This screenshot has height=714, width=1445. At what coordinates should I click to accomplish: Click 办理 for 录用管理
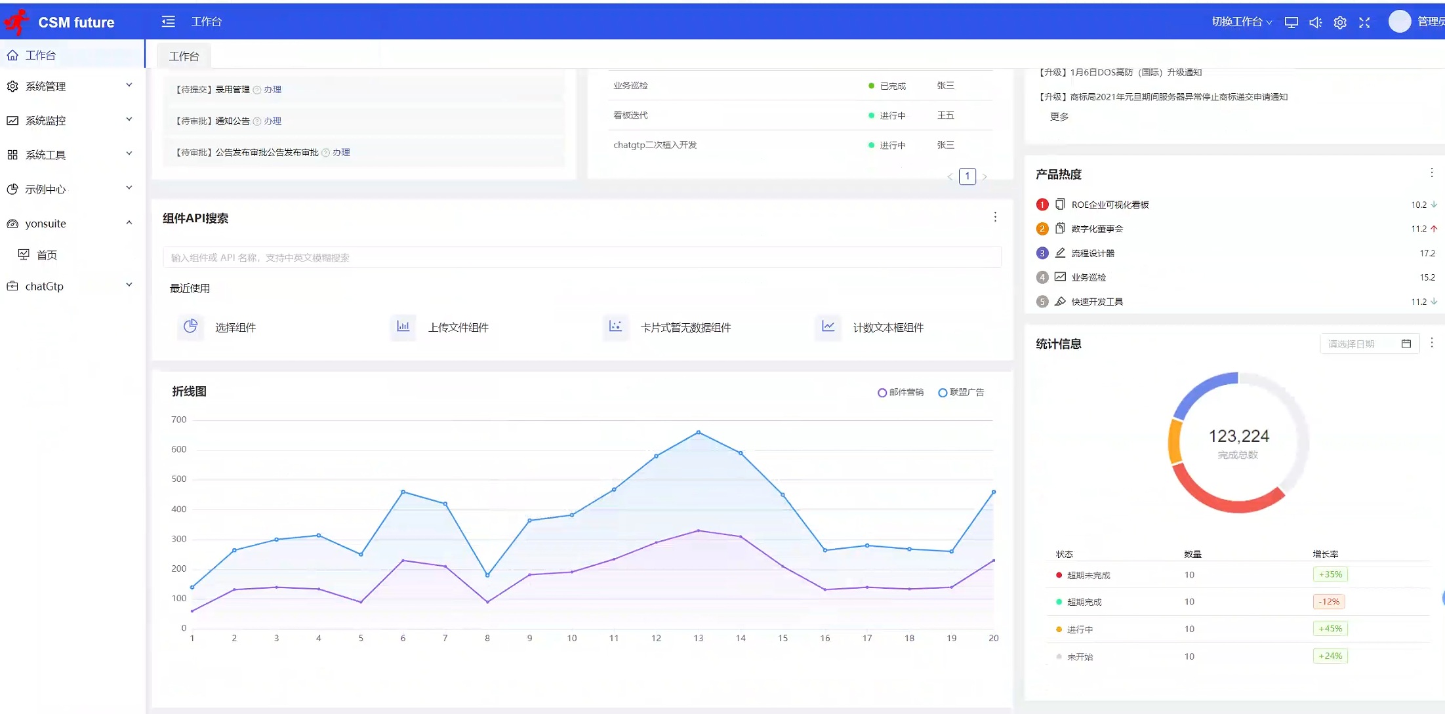pos(273,89)
